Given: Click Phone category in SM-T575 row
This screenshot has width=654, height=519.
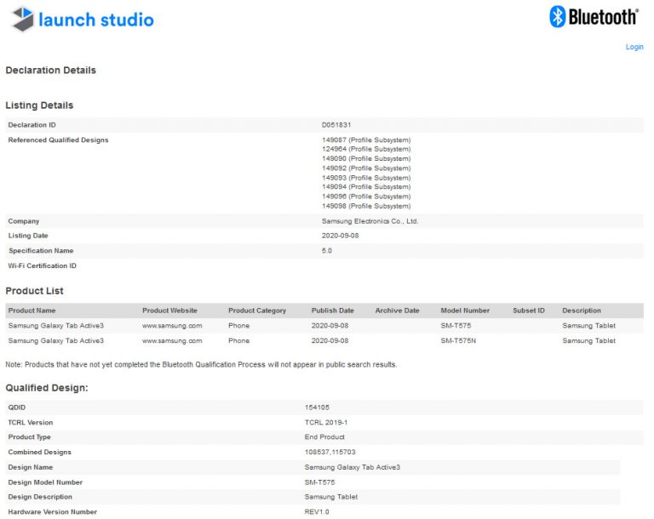Looking at the screenshot, I should [238, 325].
